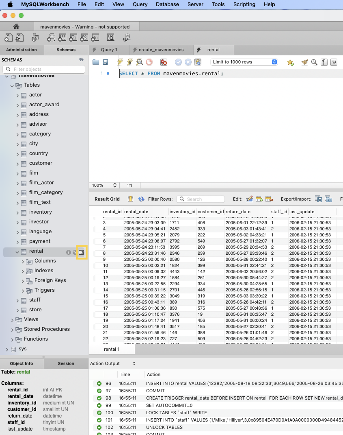
Task: Create a new schema icon
Action: coord(51,37)
